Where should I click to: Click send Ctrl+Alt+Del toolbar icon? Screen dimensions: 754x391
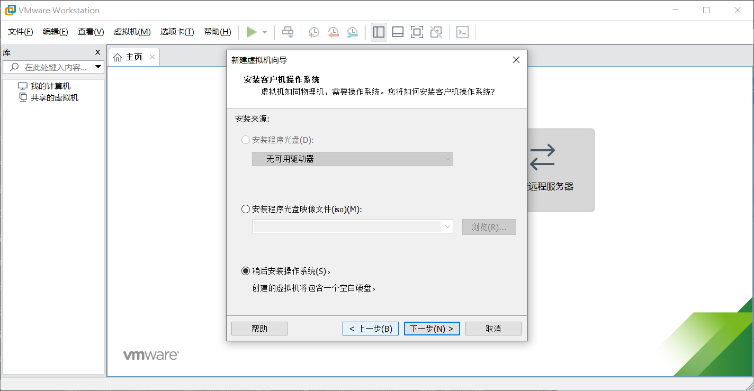[x=288, y=32]
